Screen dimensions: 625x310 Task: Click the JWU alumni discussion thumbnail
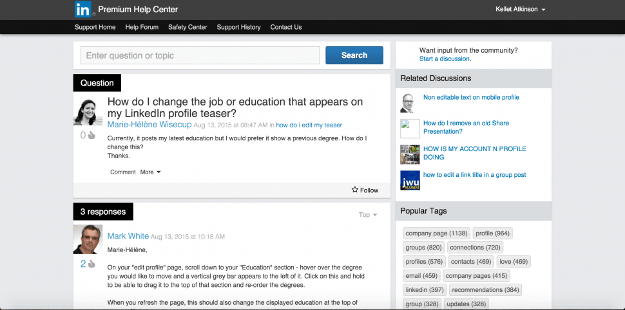(x=410, y=181)
